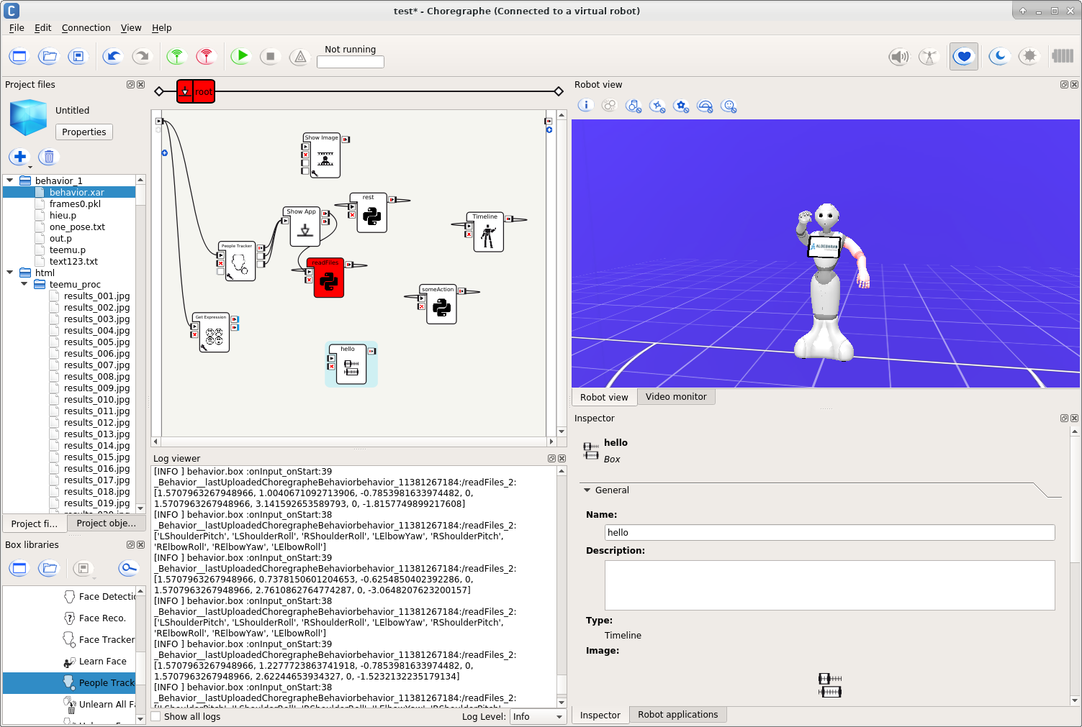Viewport: 1082px width, 727px height.
Task: Click the New project toolbar icon
Action: [19, 56]
